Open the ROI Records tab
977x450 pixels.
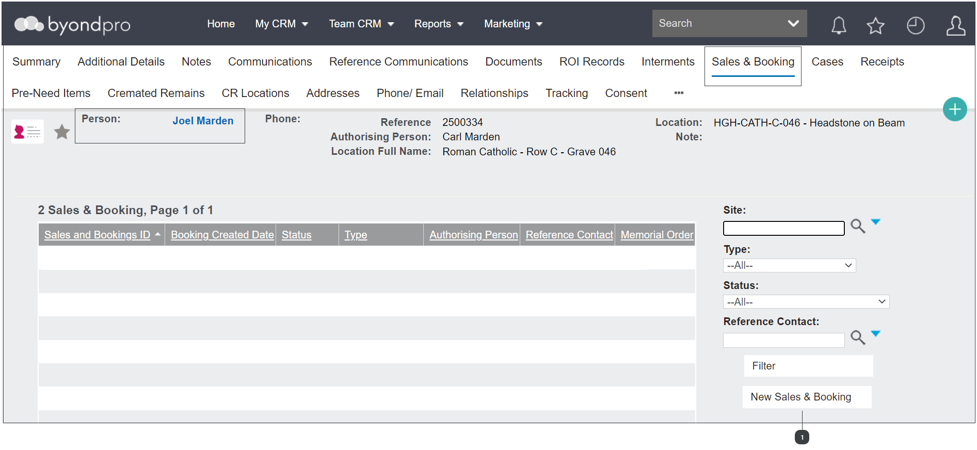coord(591,62)
